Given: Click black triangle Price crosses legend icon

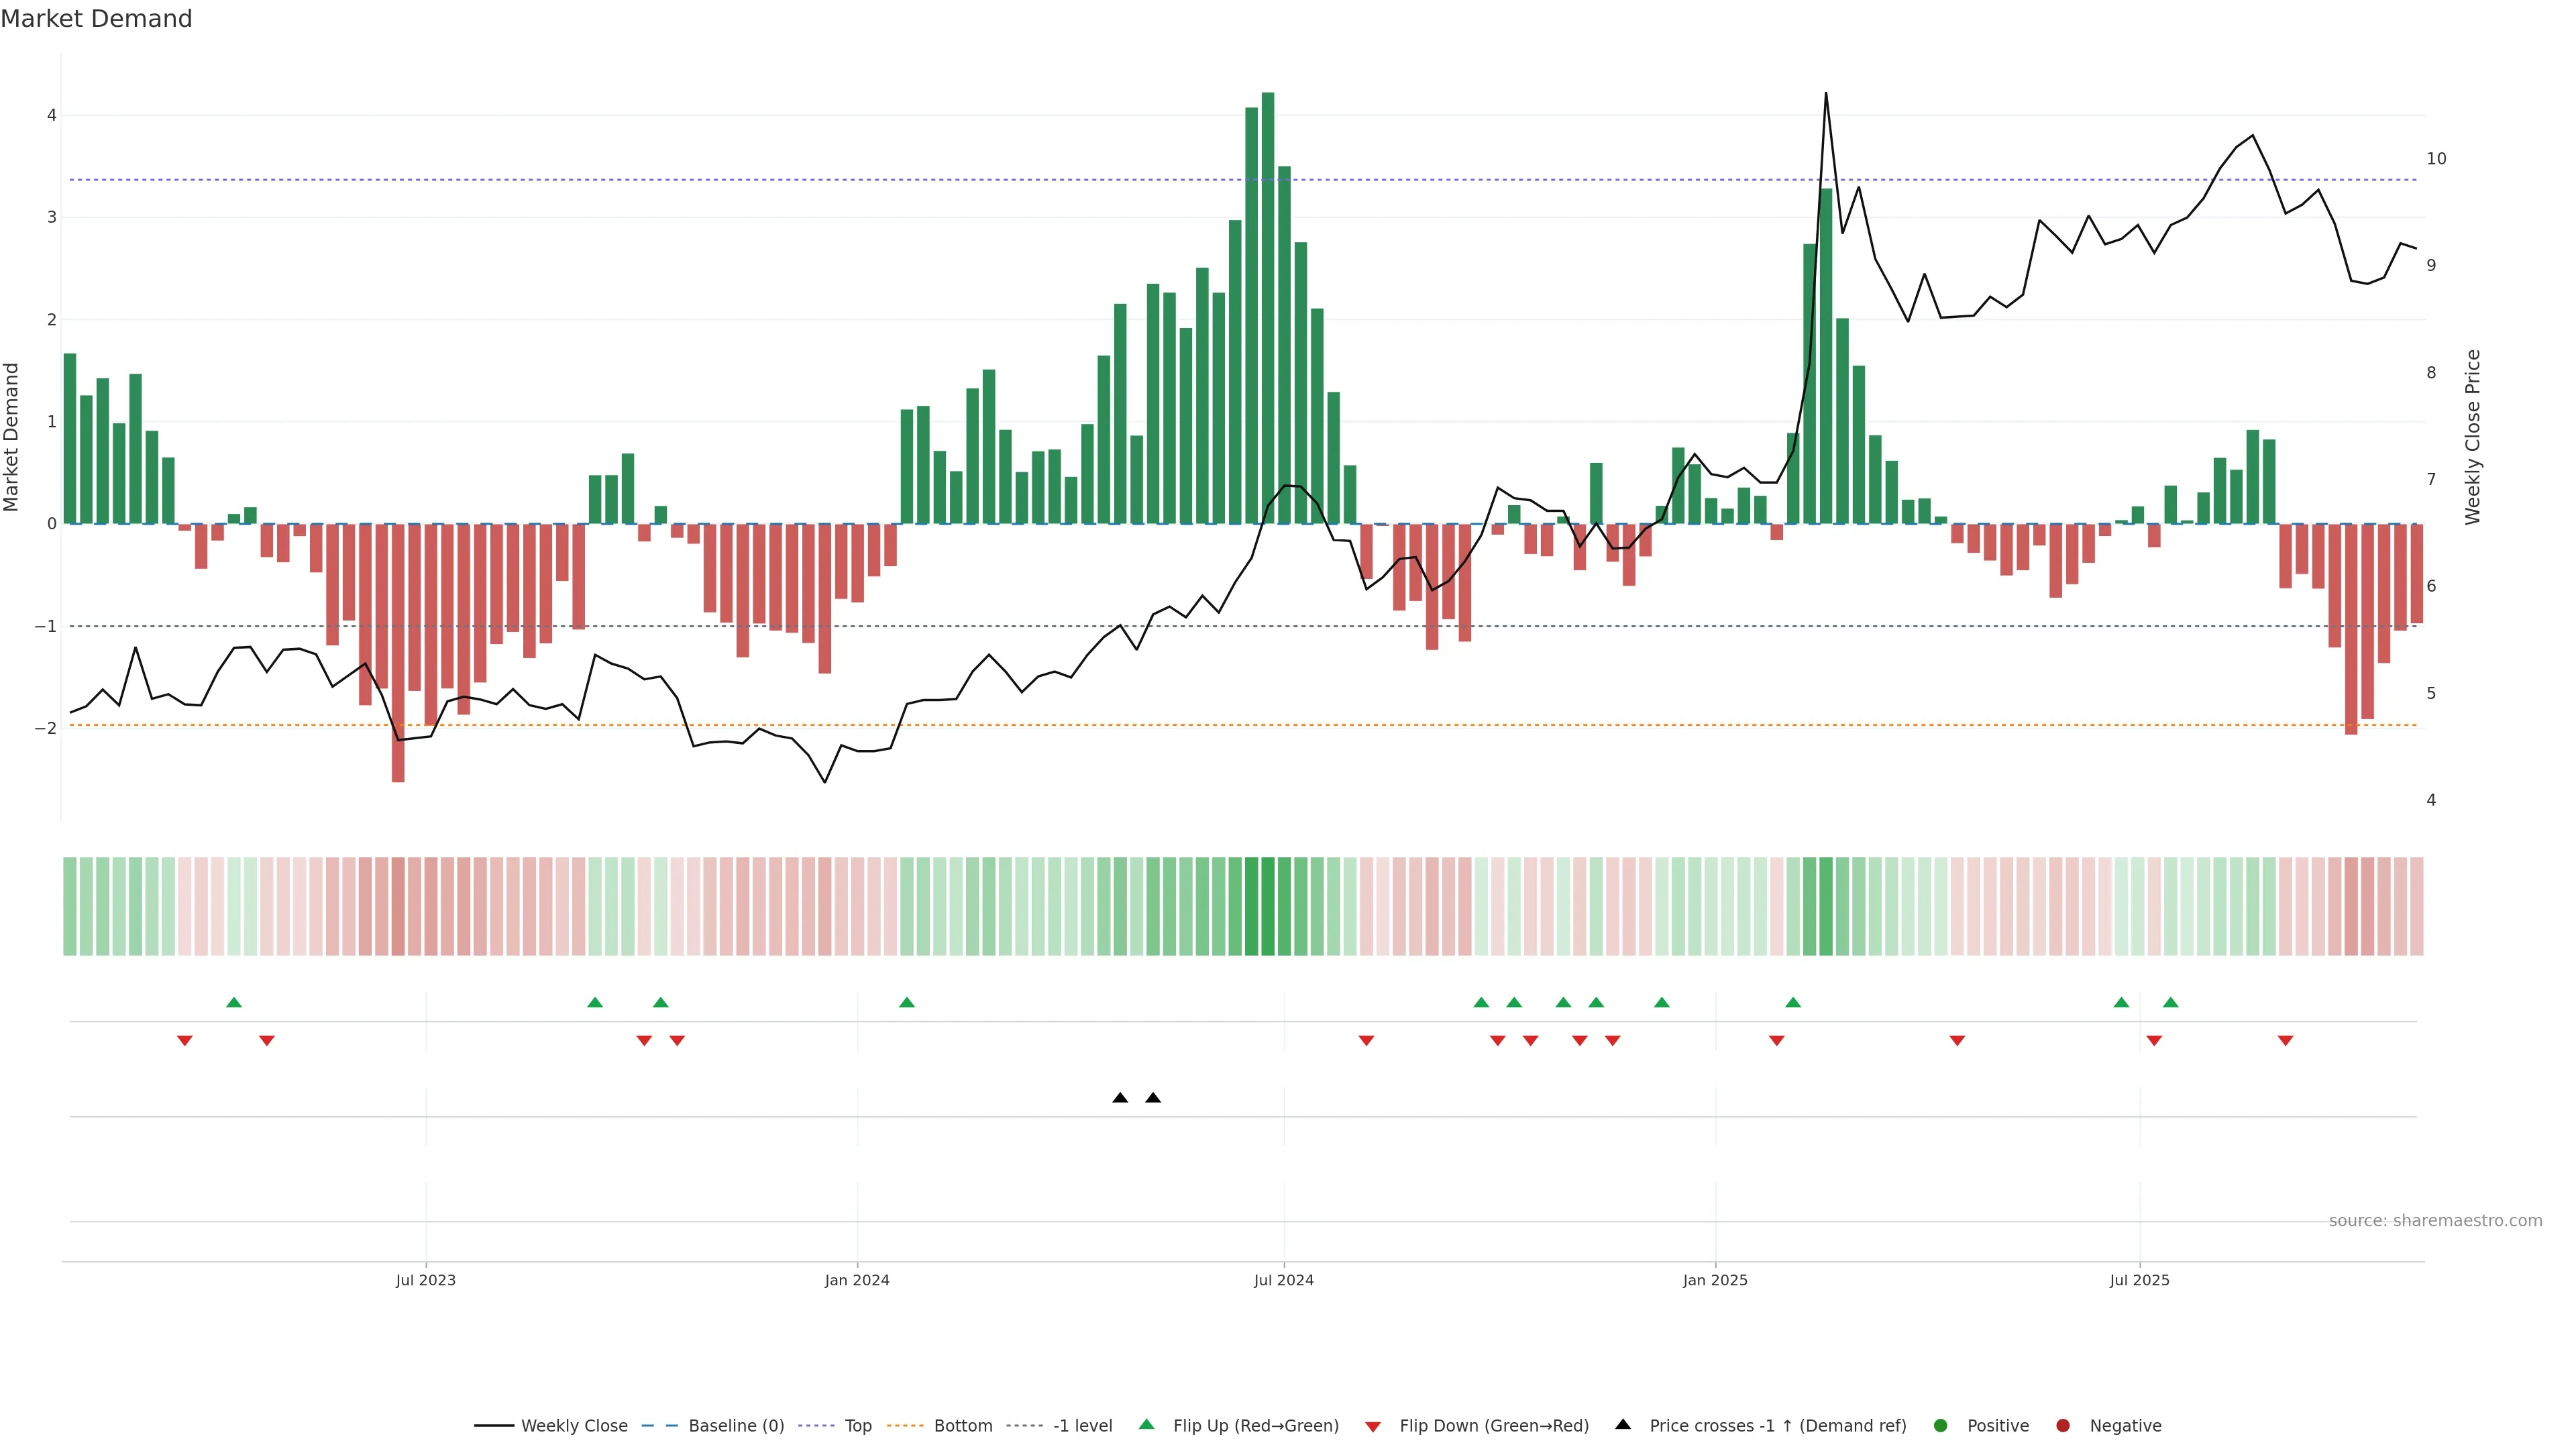Looking at the screenshot, I should point(1623,1425).
